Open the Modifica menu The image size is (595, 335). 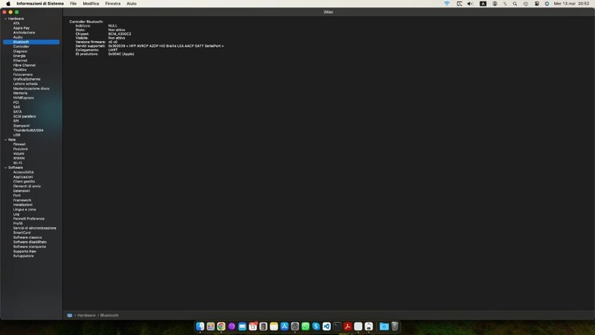click(x=91, y=4)
